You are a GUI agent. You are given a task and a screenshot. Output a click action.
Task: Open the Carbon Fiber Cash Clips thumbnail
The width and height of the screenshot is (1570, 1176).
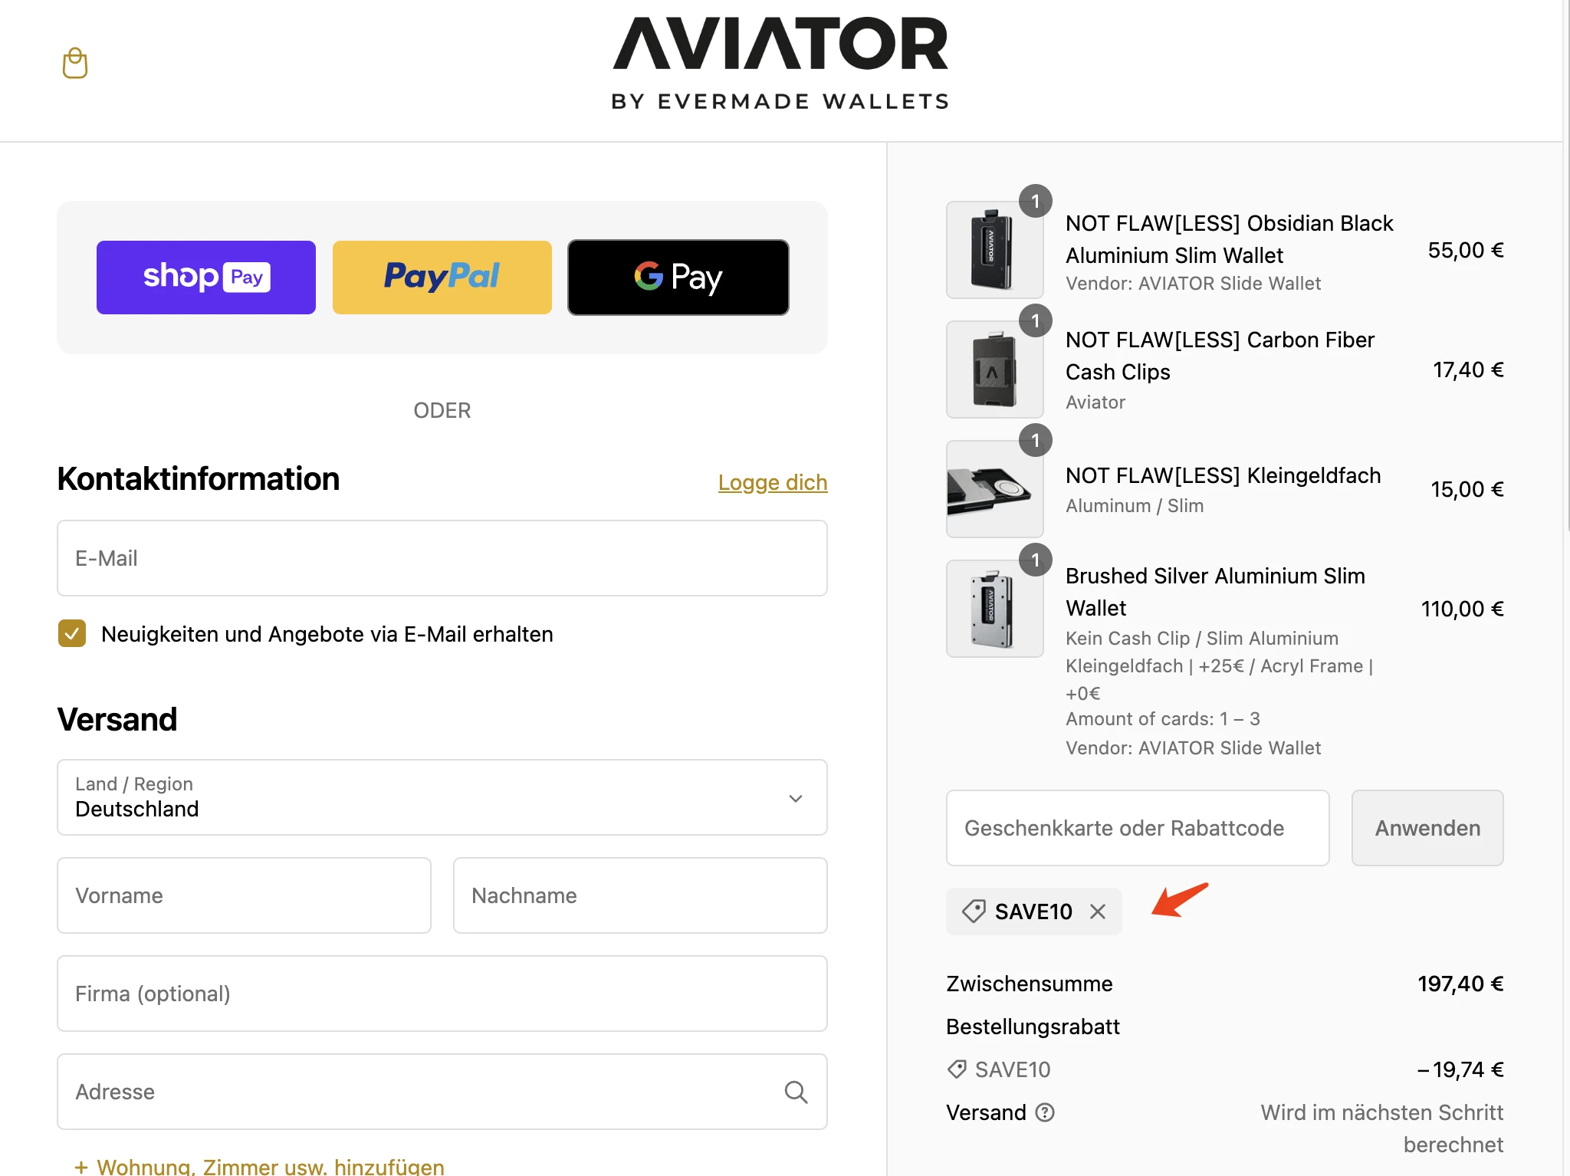tap(995, 370)
